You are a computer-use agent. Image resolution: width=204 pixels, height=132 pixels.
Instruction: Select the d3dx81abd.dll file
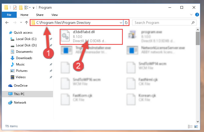pos(91,37)
